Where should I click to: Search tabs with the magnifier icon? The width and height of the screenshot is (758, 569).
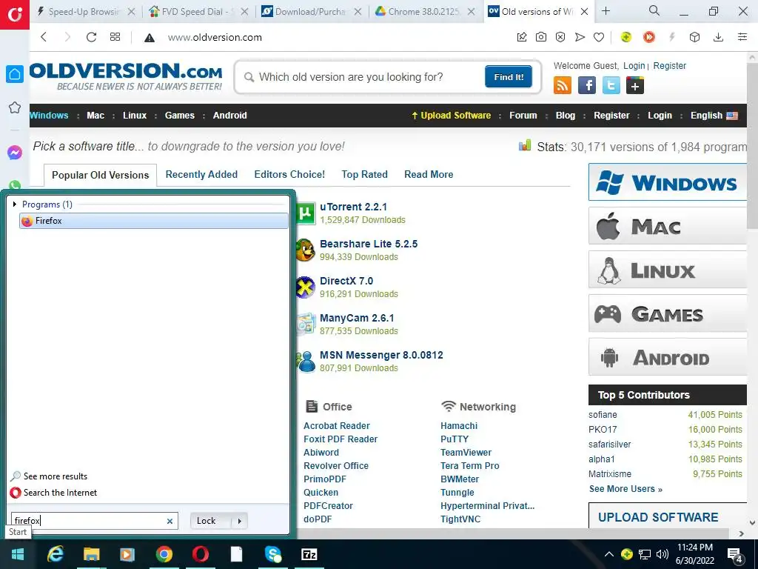pyautogui.click(x=654, y=10)
